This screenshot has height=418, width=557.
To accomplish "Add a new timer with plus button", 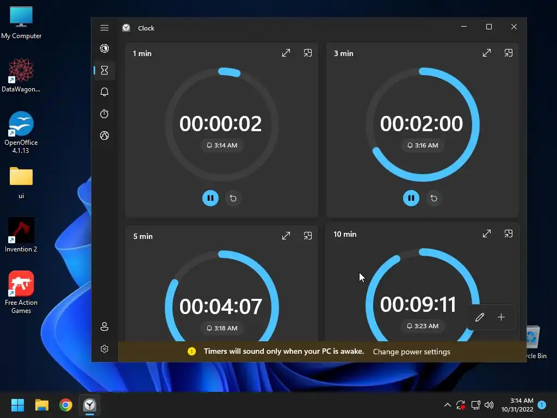I will (501, 317).
